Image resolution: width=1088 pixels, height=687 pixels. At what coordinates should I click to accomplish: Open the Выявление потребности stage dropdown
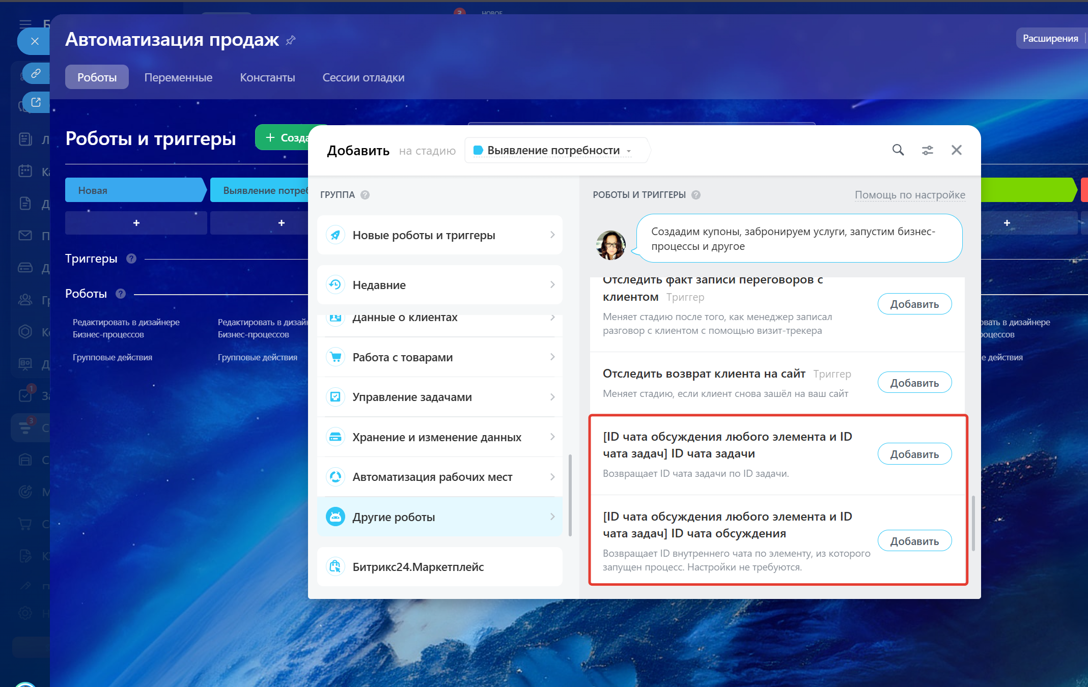coord(553,151)
